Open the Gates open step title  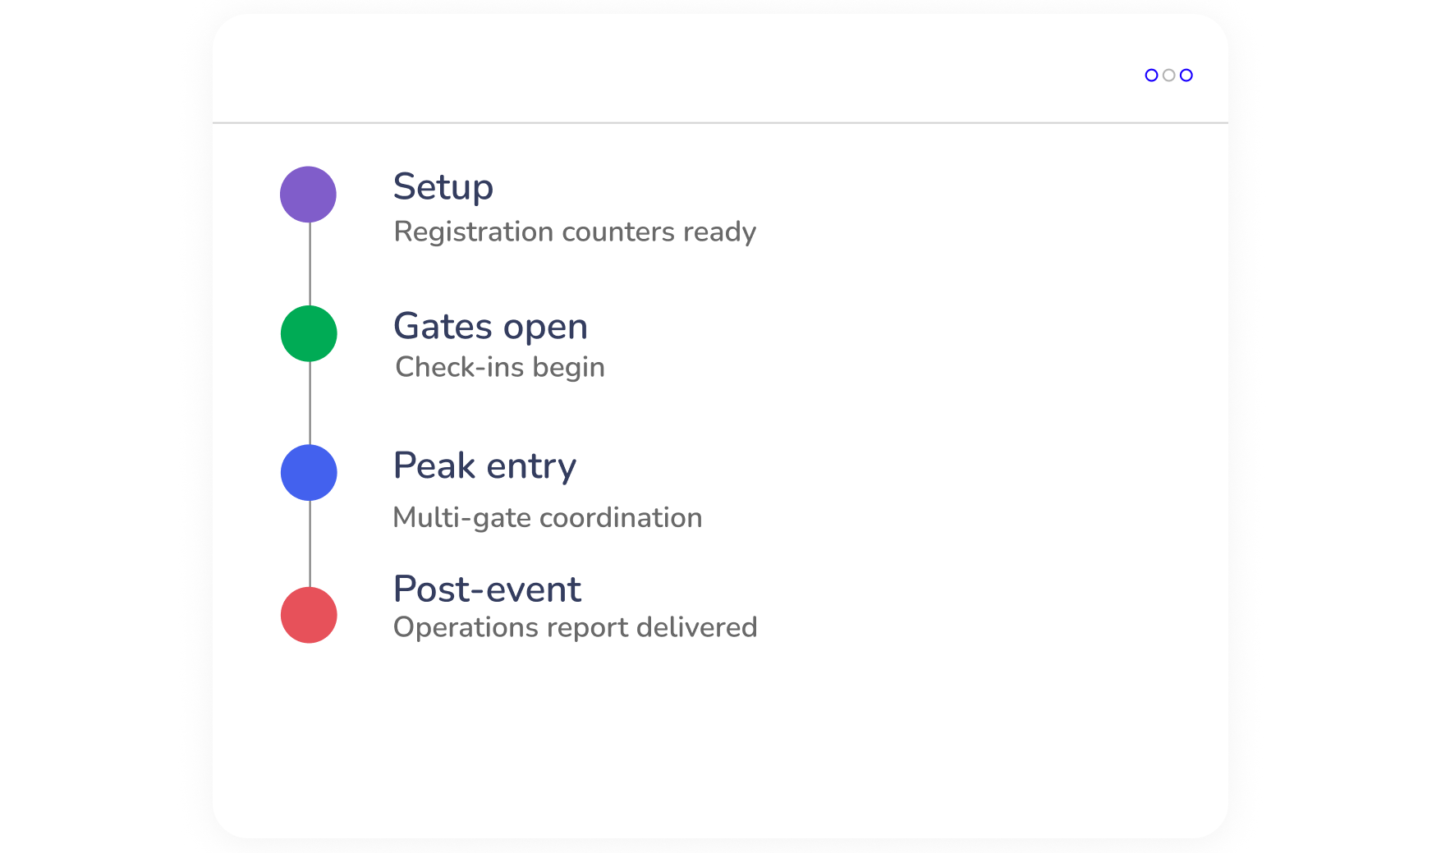490,327
